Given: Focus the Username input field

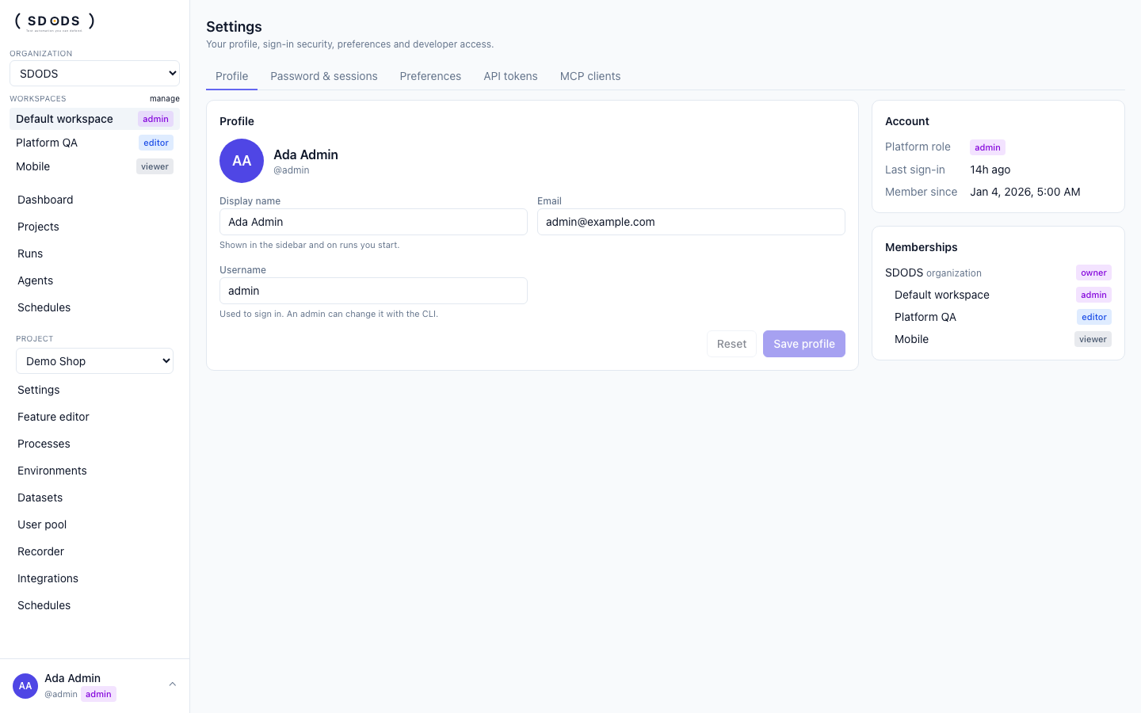Looking at the screenshot, I should (373, 291).
